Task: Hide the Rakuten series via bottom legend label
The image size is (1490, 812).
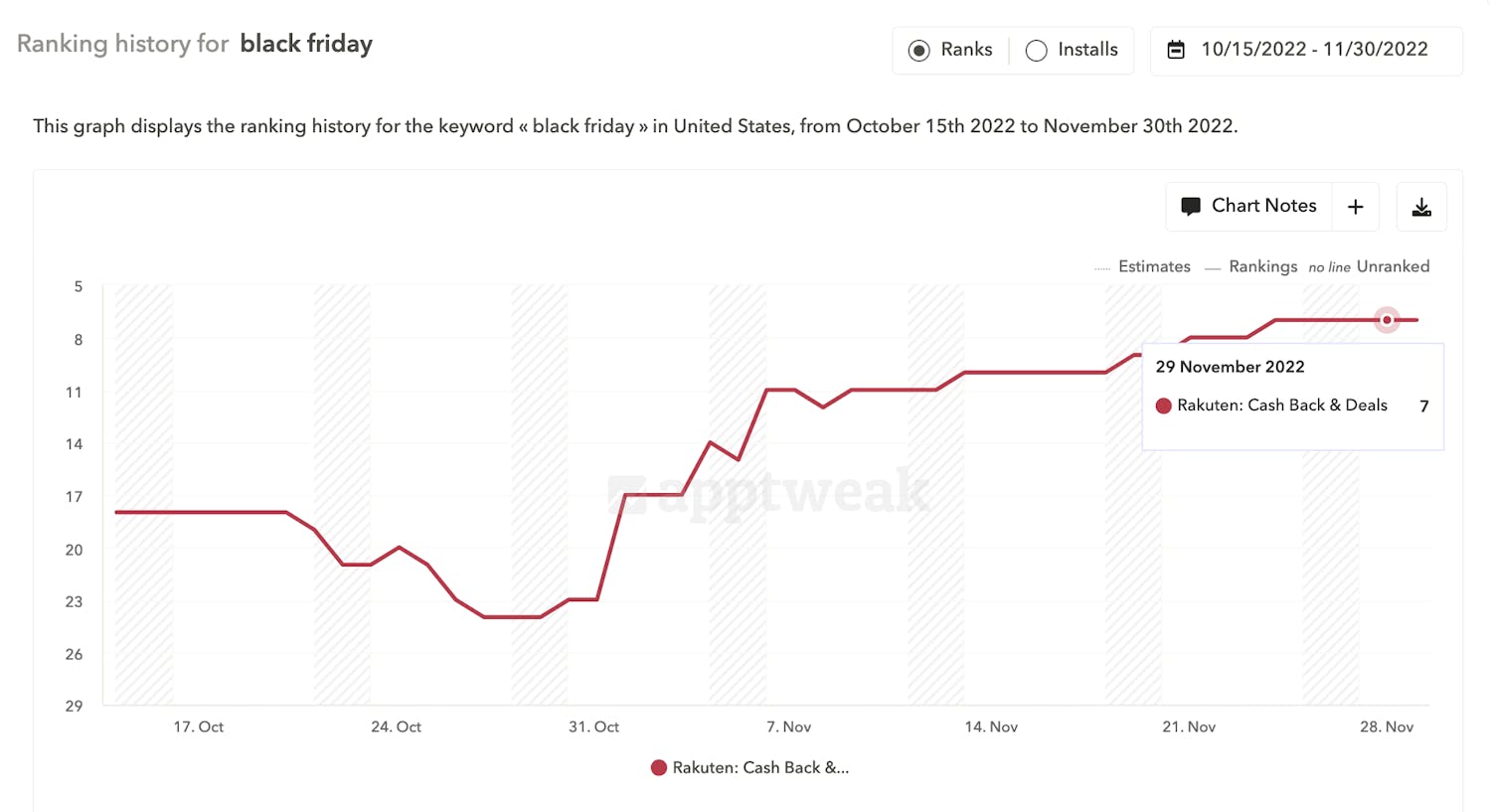Action: [760, 767]
